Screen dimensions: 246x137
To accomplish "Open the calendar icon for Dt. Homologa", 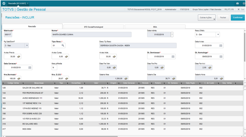I will [x=221, y=56].
